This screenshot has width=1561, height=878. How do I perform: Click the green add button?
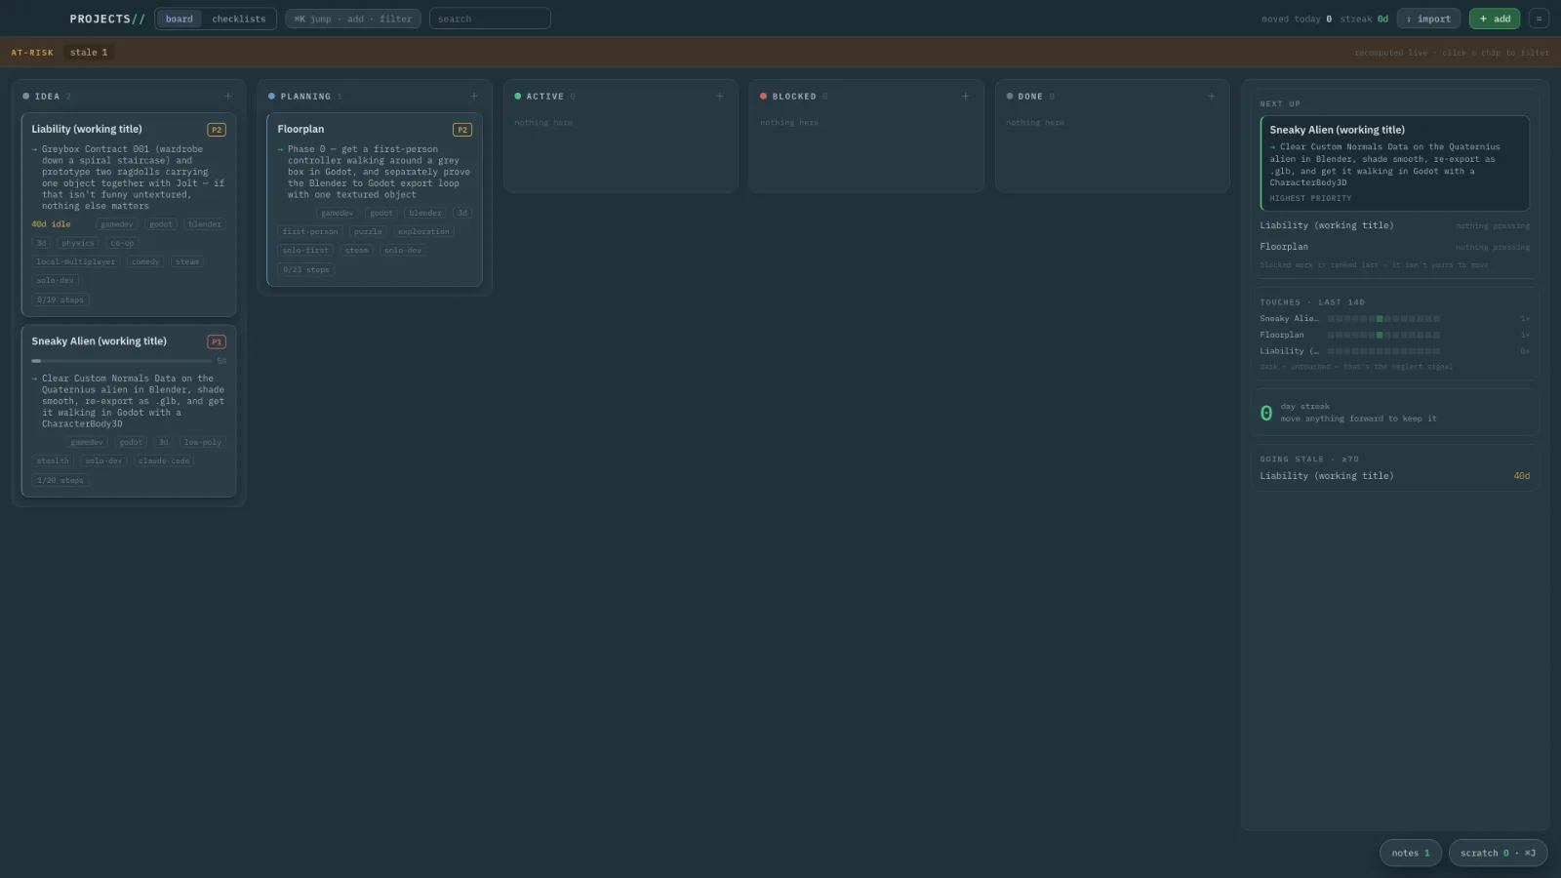tap(1495, 19)
